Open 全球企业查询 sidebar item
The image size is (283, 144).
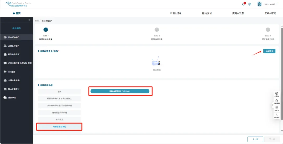17,81
